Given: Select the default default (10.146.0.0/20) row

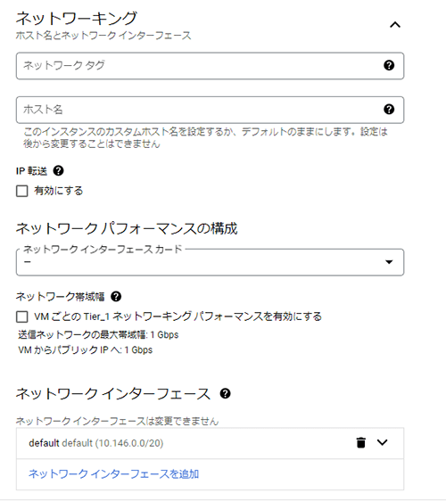Looking at the screenshot, I should tap(210, 443).
